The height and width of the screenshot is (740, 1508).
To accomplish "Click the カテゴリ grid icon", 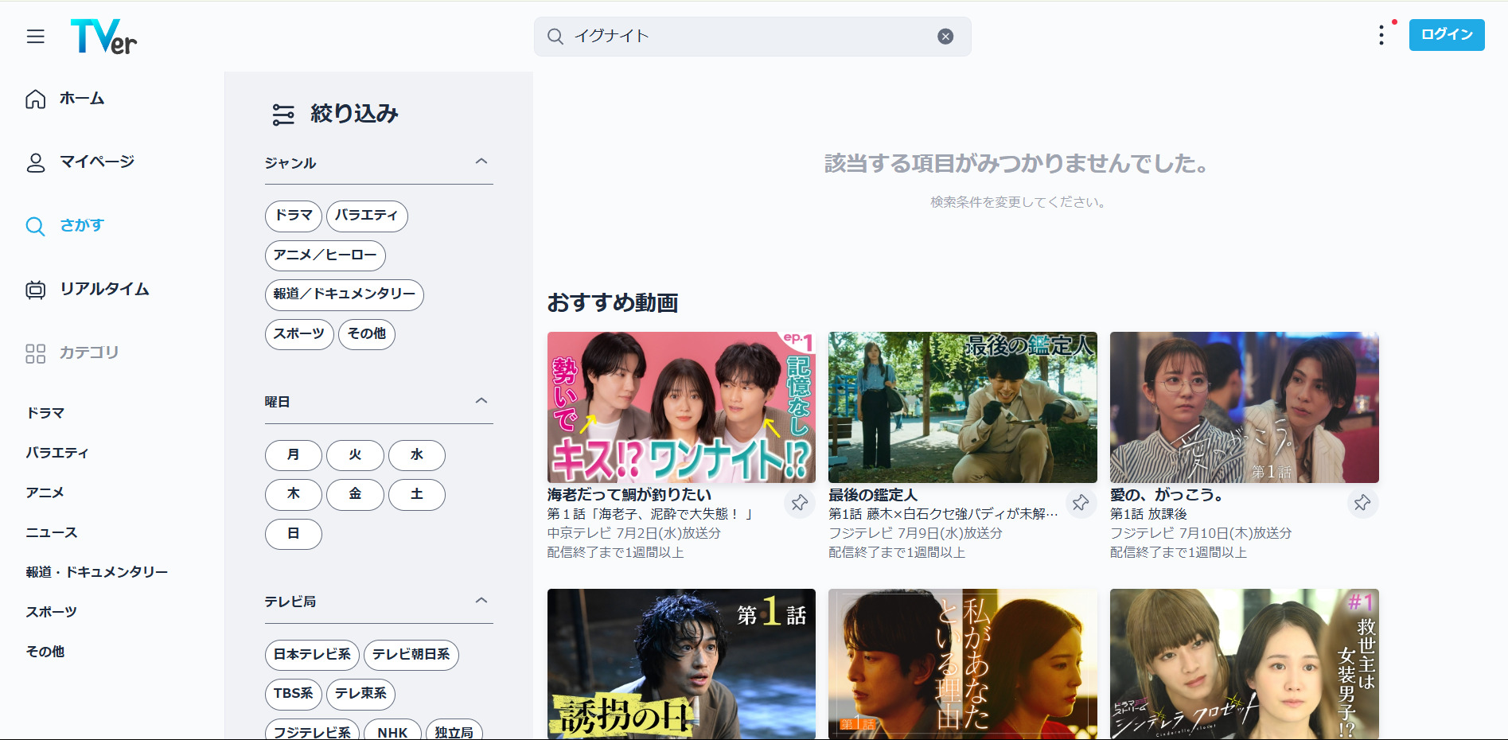I will point(36,353).
